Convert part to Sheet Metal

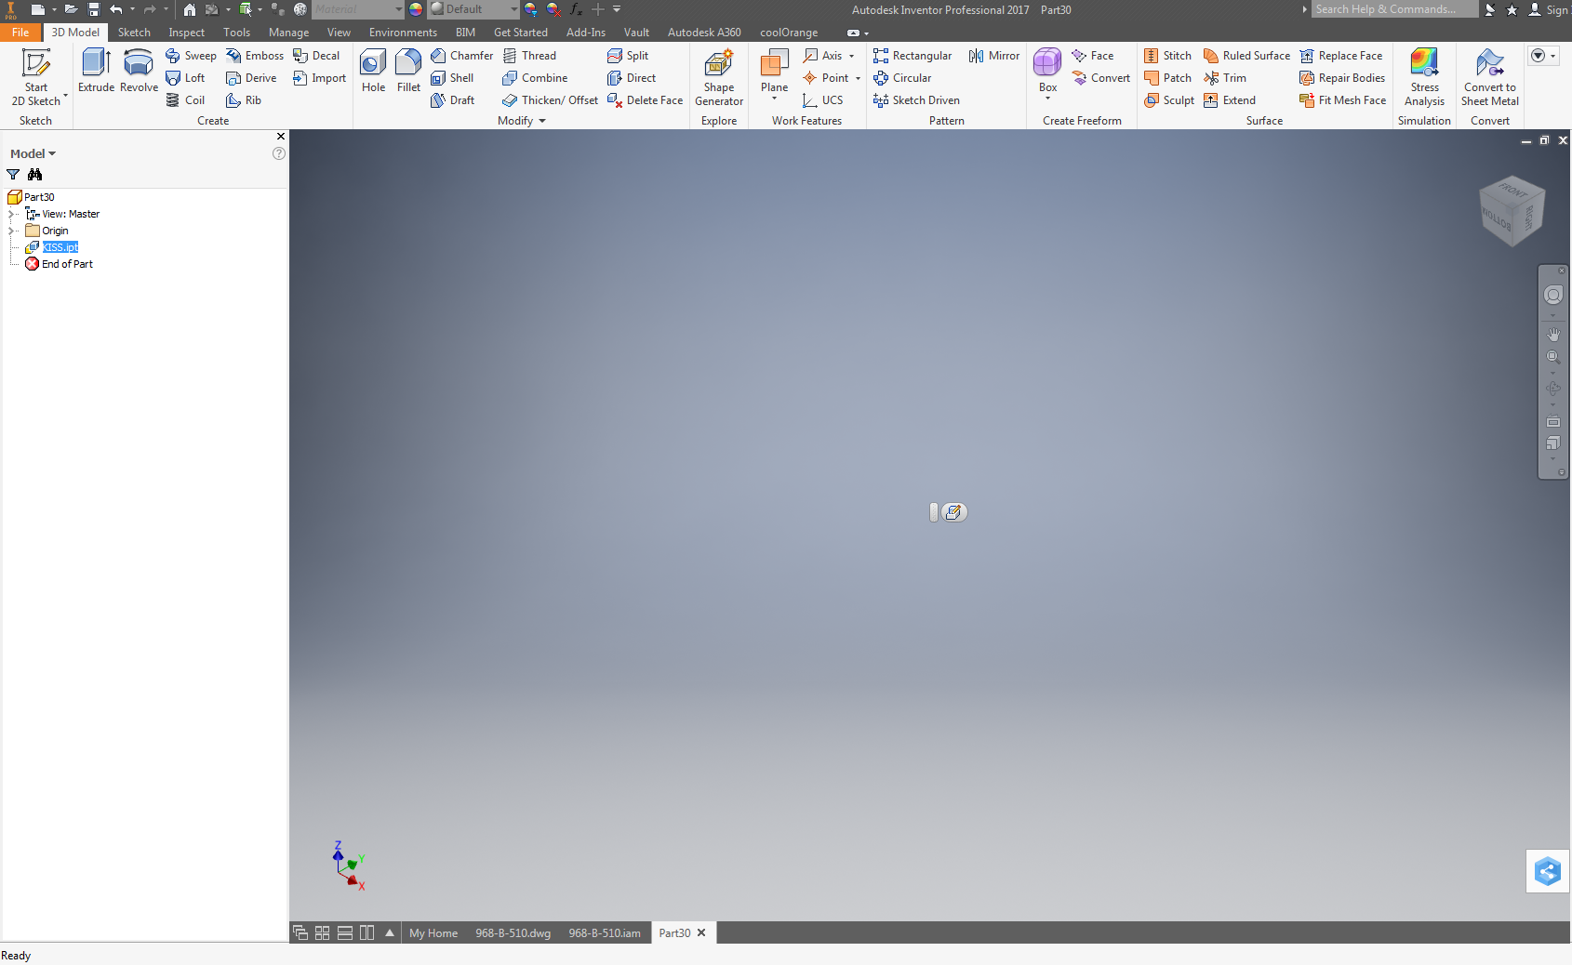click(x=1489, y=77)
